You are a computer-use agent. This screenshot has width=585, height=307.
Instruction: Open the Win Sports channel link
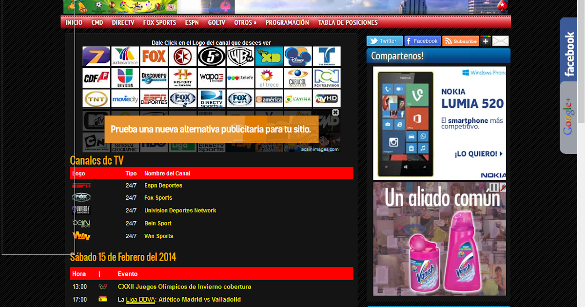pyautogui.click(x=159, y=236)
